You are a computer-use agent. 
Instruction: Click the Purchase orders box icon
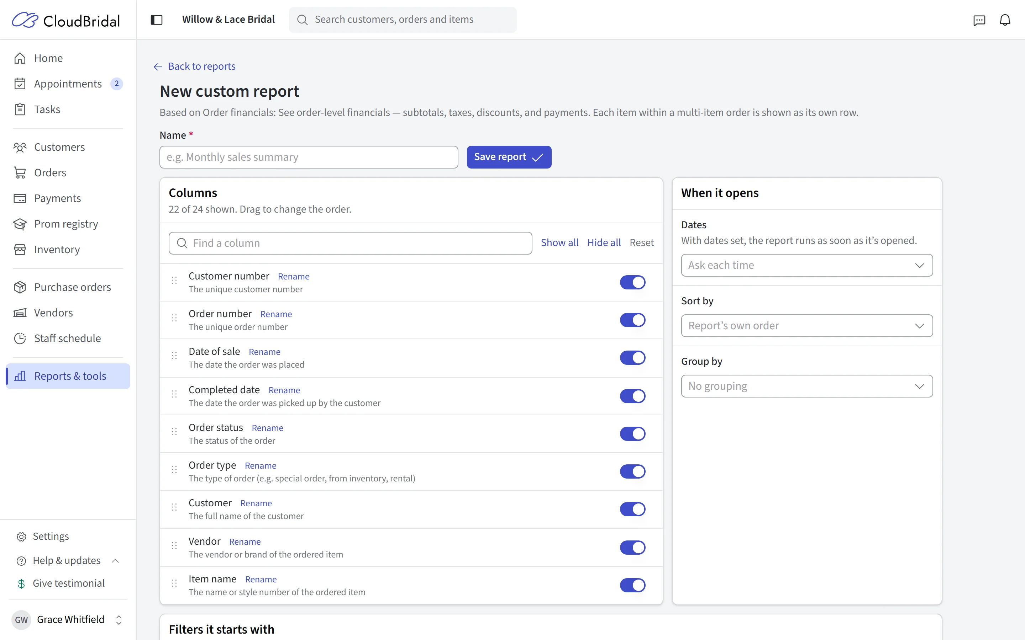[20, 287]
